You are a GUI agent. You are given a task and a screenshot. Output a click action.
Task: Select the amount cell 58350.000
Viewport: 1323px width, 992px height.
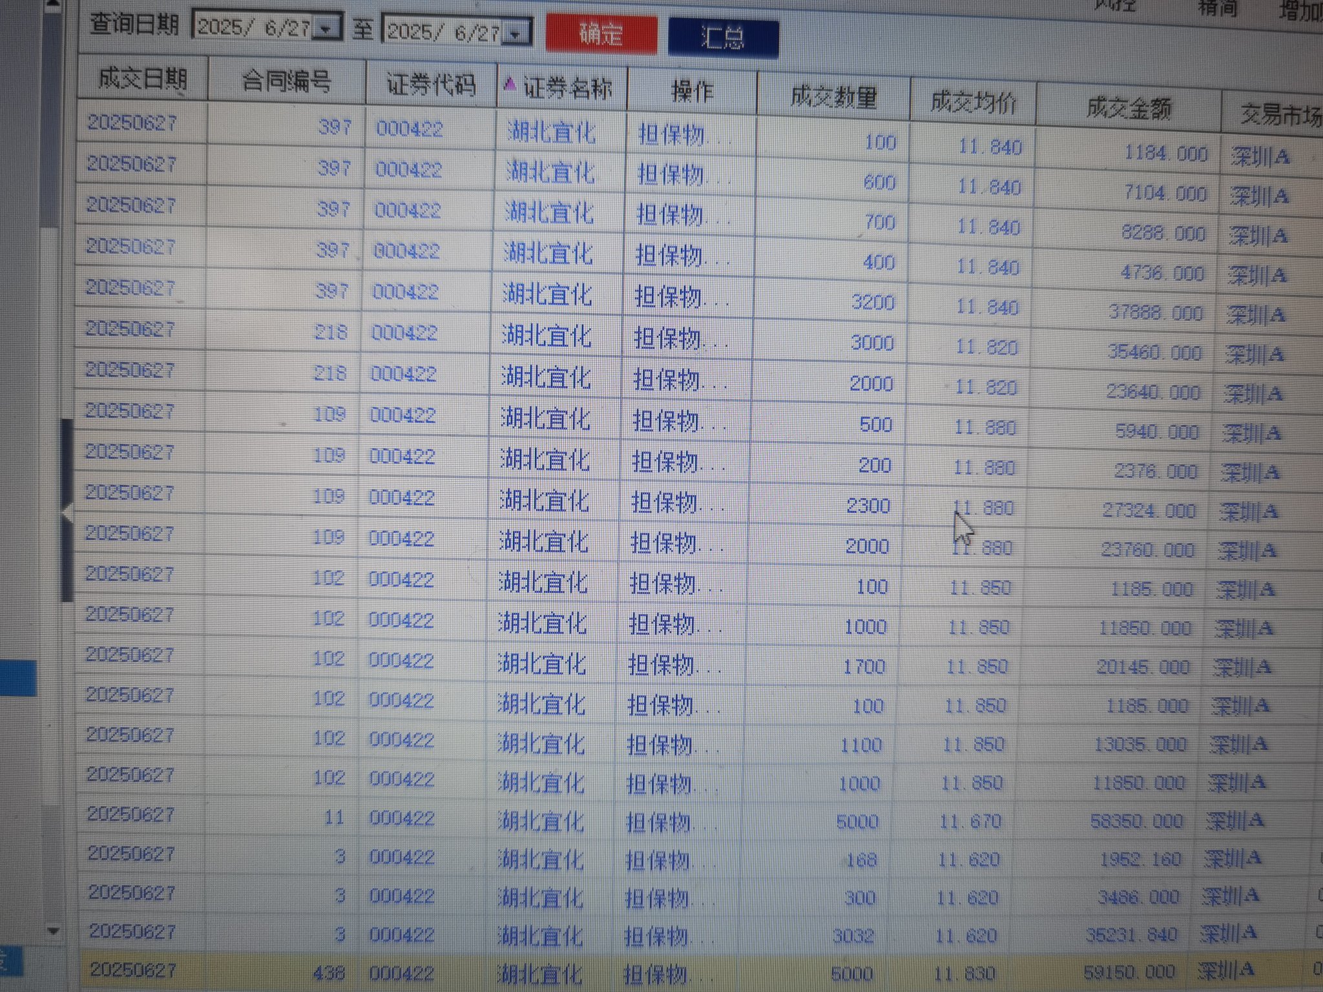(x=1136, y=821)
